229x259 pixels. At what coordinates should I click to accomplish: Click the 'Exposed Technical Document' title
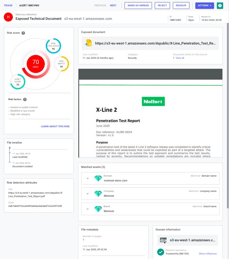point(39,19)
